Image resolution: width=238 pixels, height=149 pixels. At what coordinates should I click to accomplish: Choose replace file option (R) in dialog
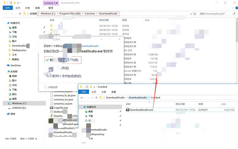63,60
